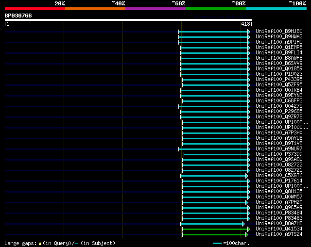Select the UniRef100_P29685 label

(x=279, y=112)
